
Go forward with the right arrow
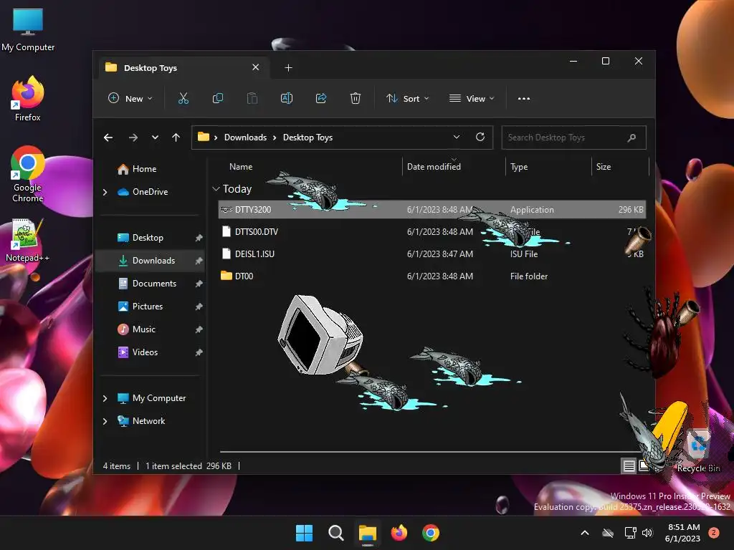pyautogui.click(x=133, y=137)
